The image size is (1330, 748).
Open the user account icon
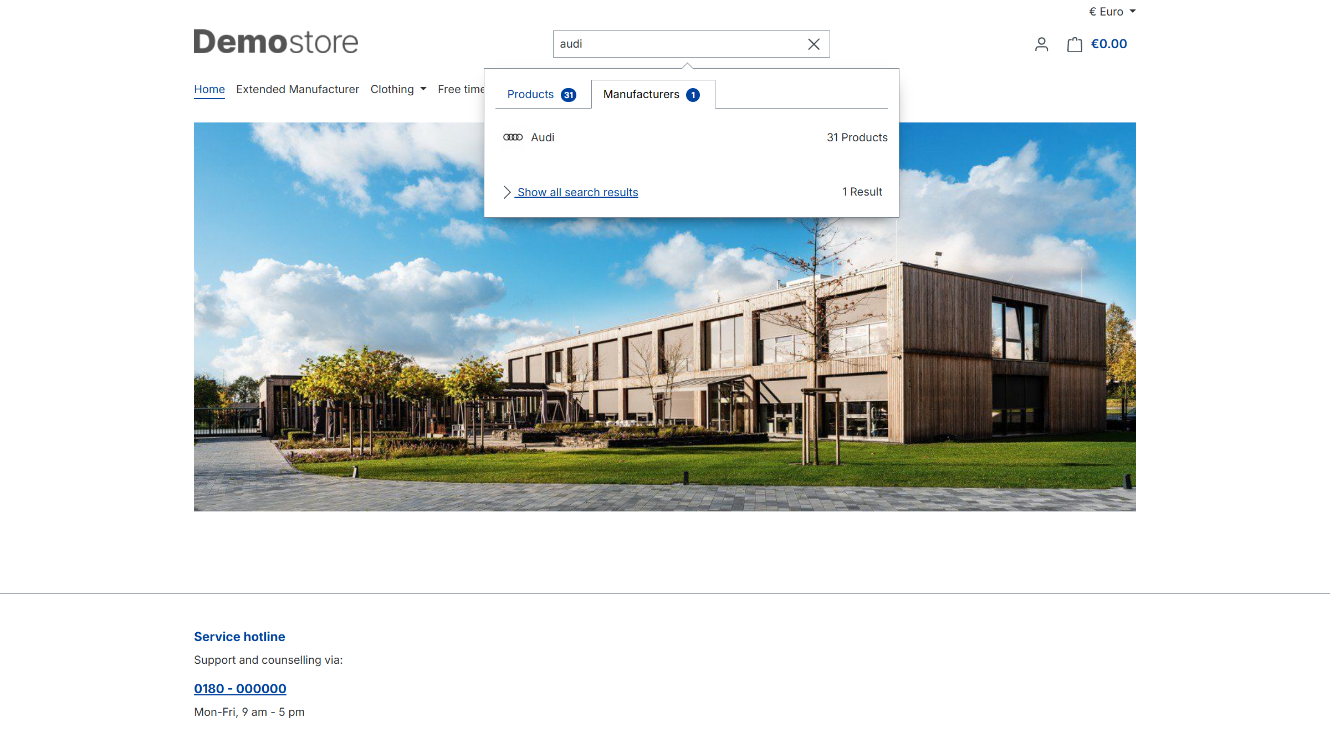1041,44
